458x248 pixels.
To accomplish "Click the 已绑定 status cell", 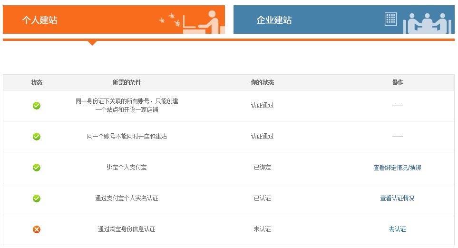I will tap(263, 167).
